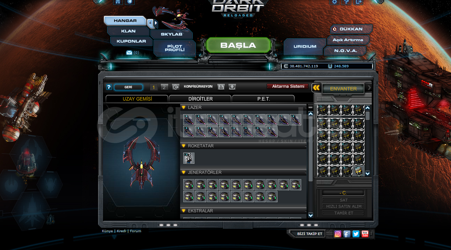Click the minus button above the equipment scrollbar
Screen dimensions: 451x250
point(311,108)
